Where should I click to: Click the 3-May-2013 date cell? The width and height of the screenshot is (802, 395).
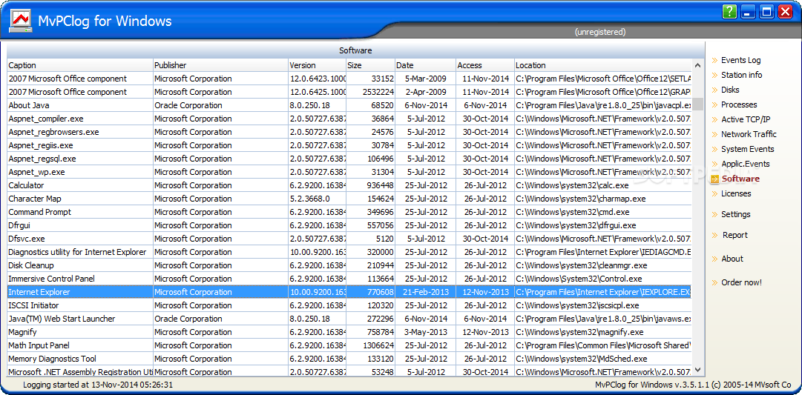426,332
